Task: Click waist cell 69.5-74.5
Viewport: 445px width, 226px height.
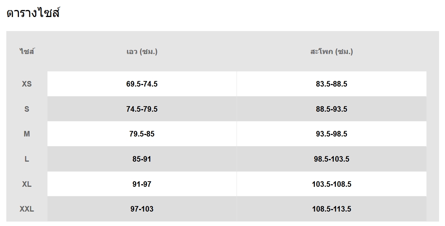Action: click(x=142, y=84)
